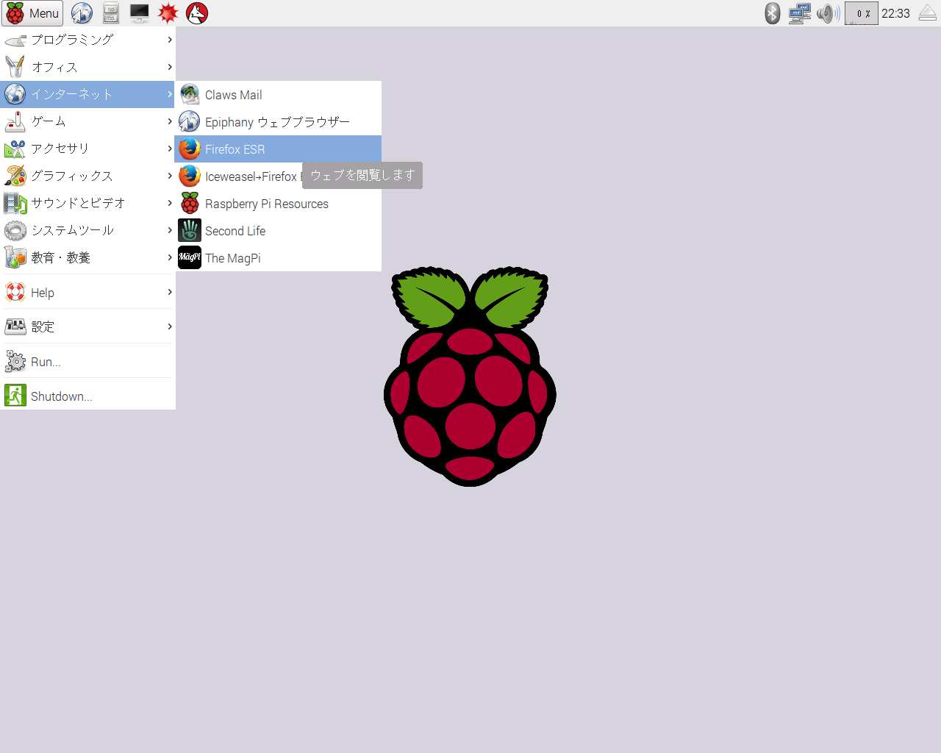Click the clock showing 22:33
Image resolution: width=941 pixels, height=753 pixels.
click(895, 13)
